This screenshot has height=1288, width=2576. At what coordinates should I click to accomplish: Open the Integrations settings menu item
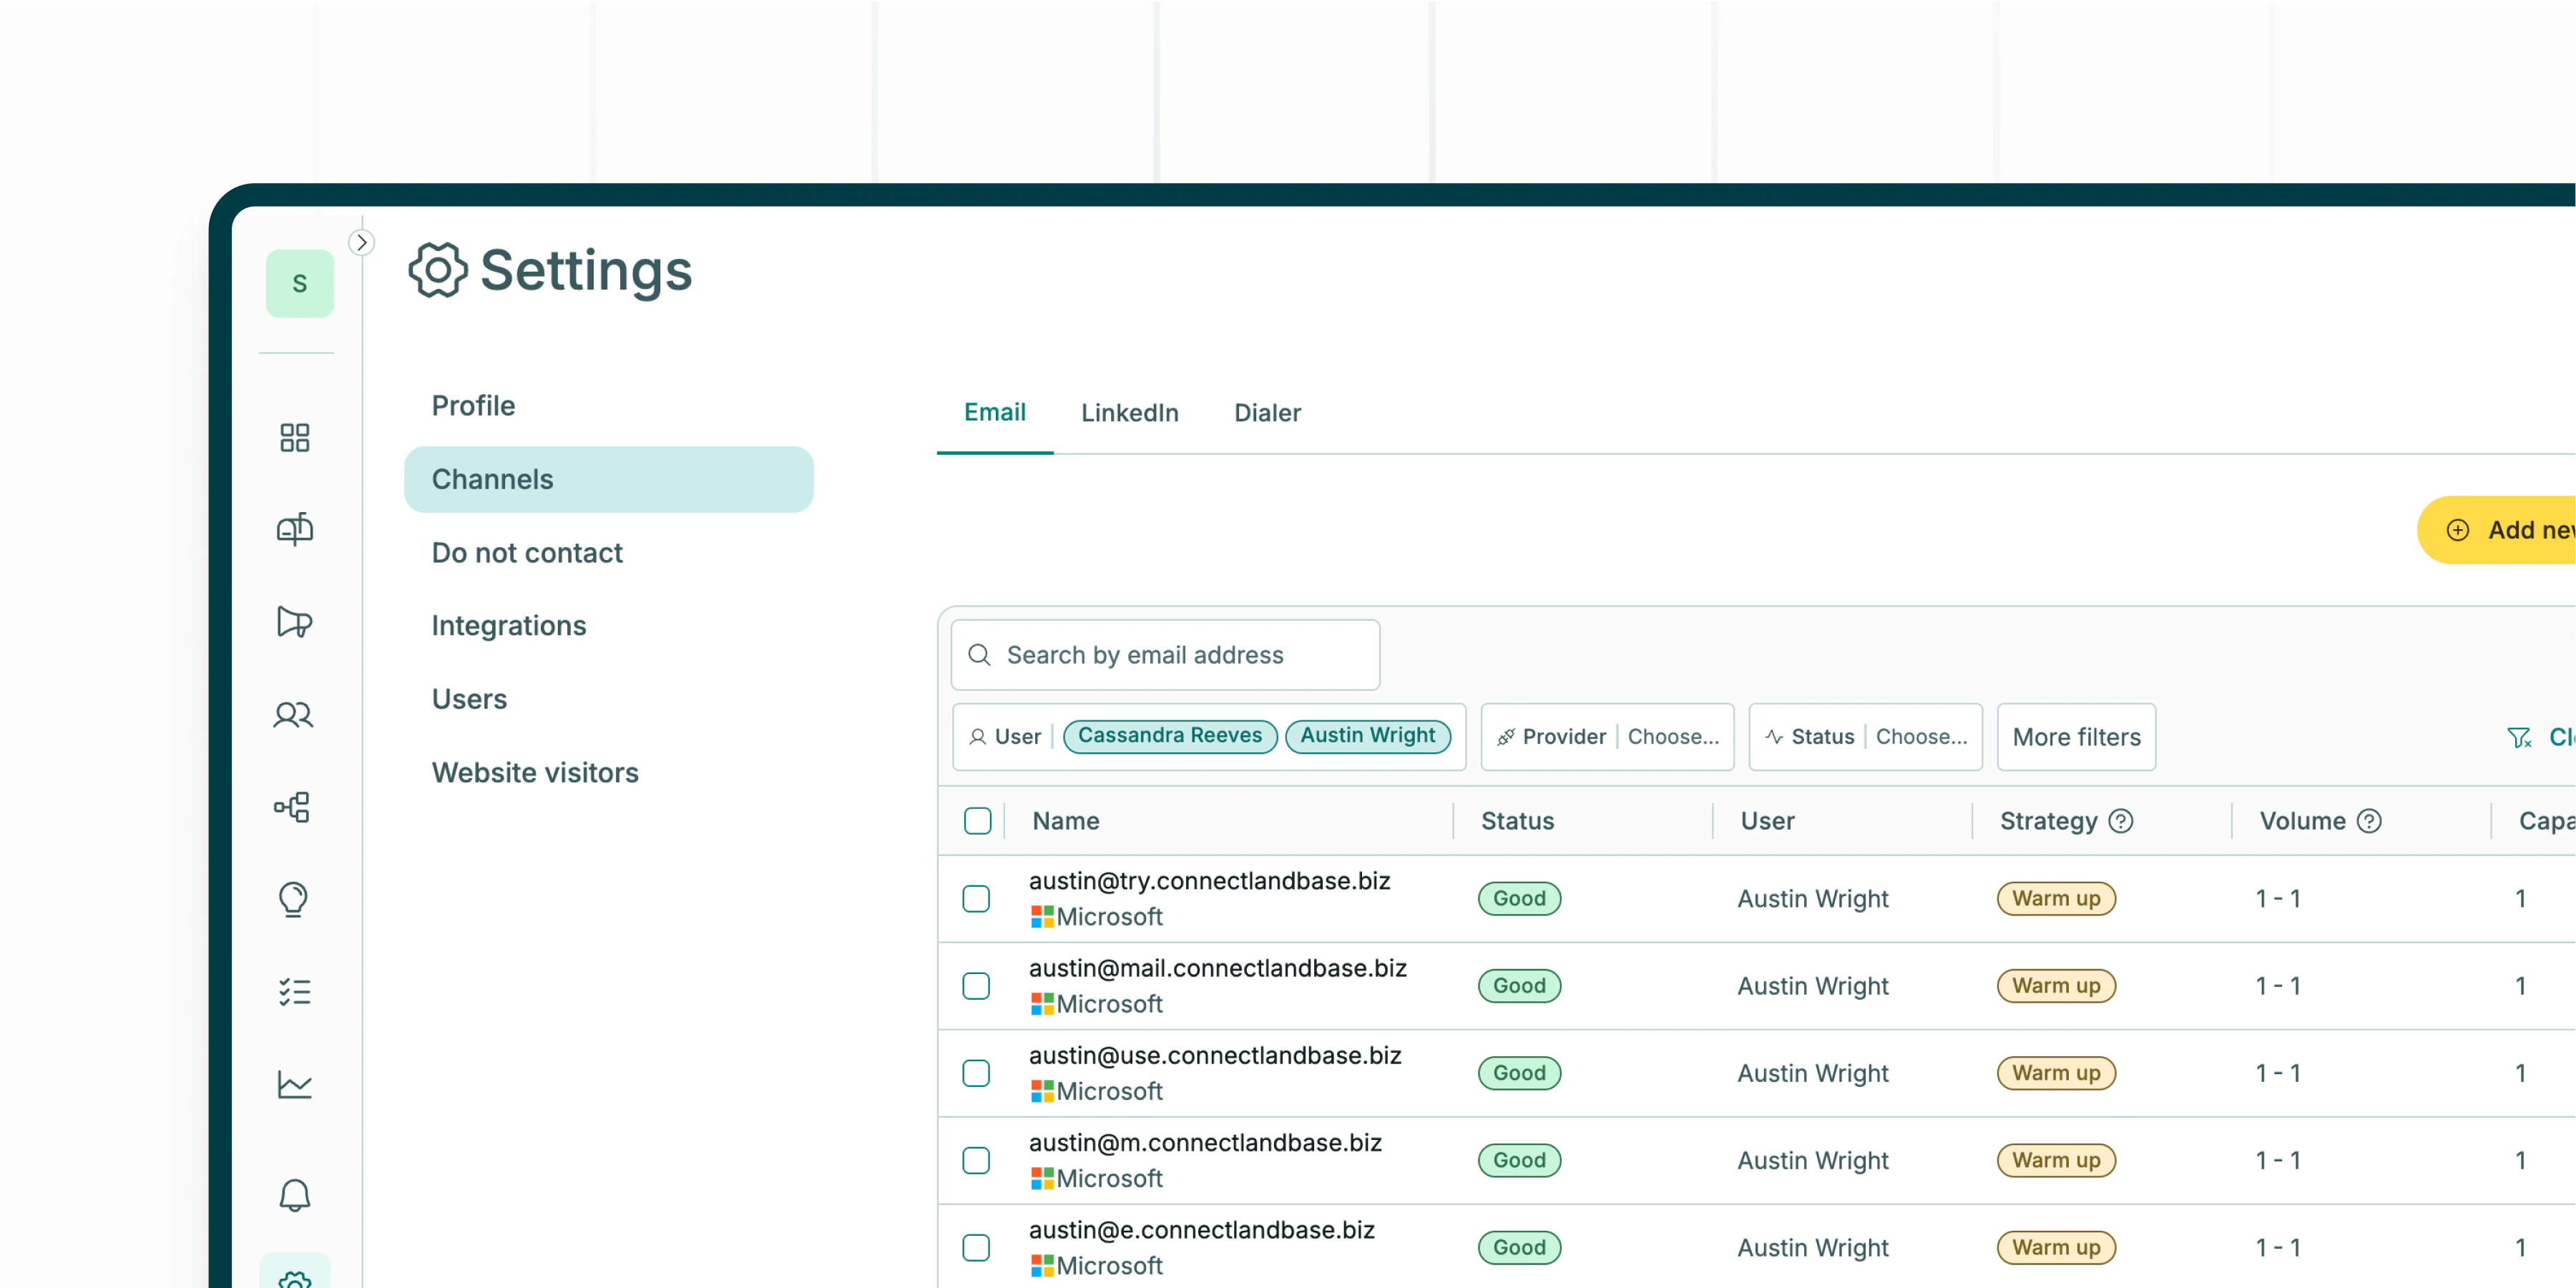[x=508, y=626]
